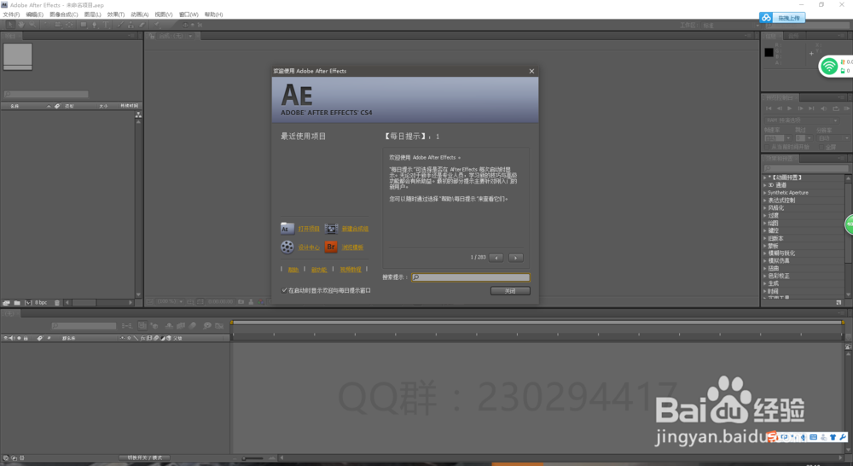Select the Selection arrow tool in toolbar
Viewport: 853px width, 466px height.
click(9, 25)
